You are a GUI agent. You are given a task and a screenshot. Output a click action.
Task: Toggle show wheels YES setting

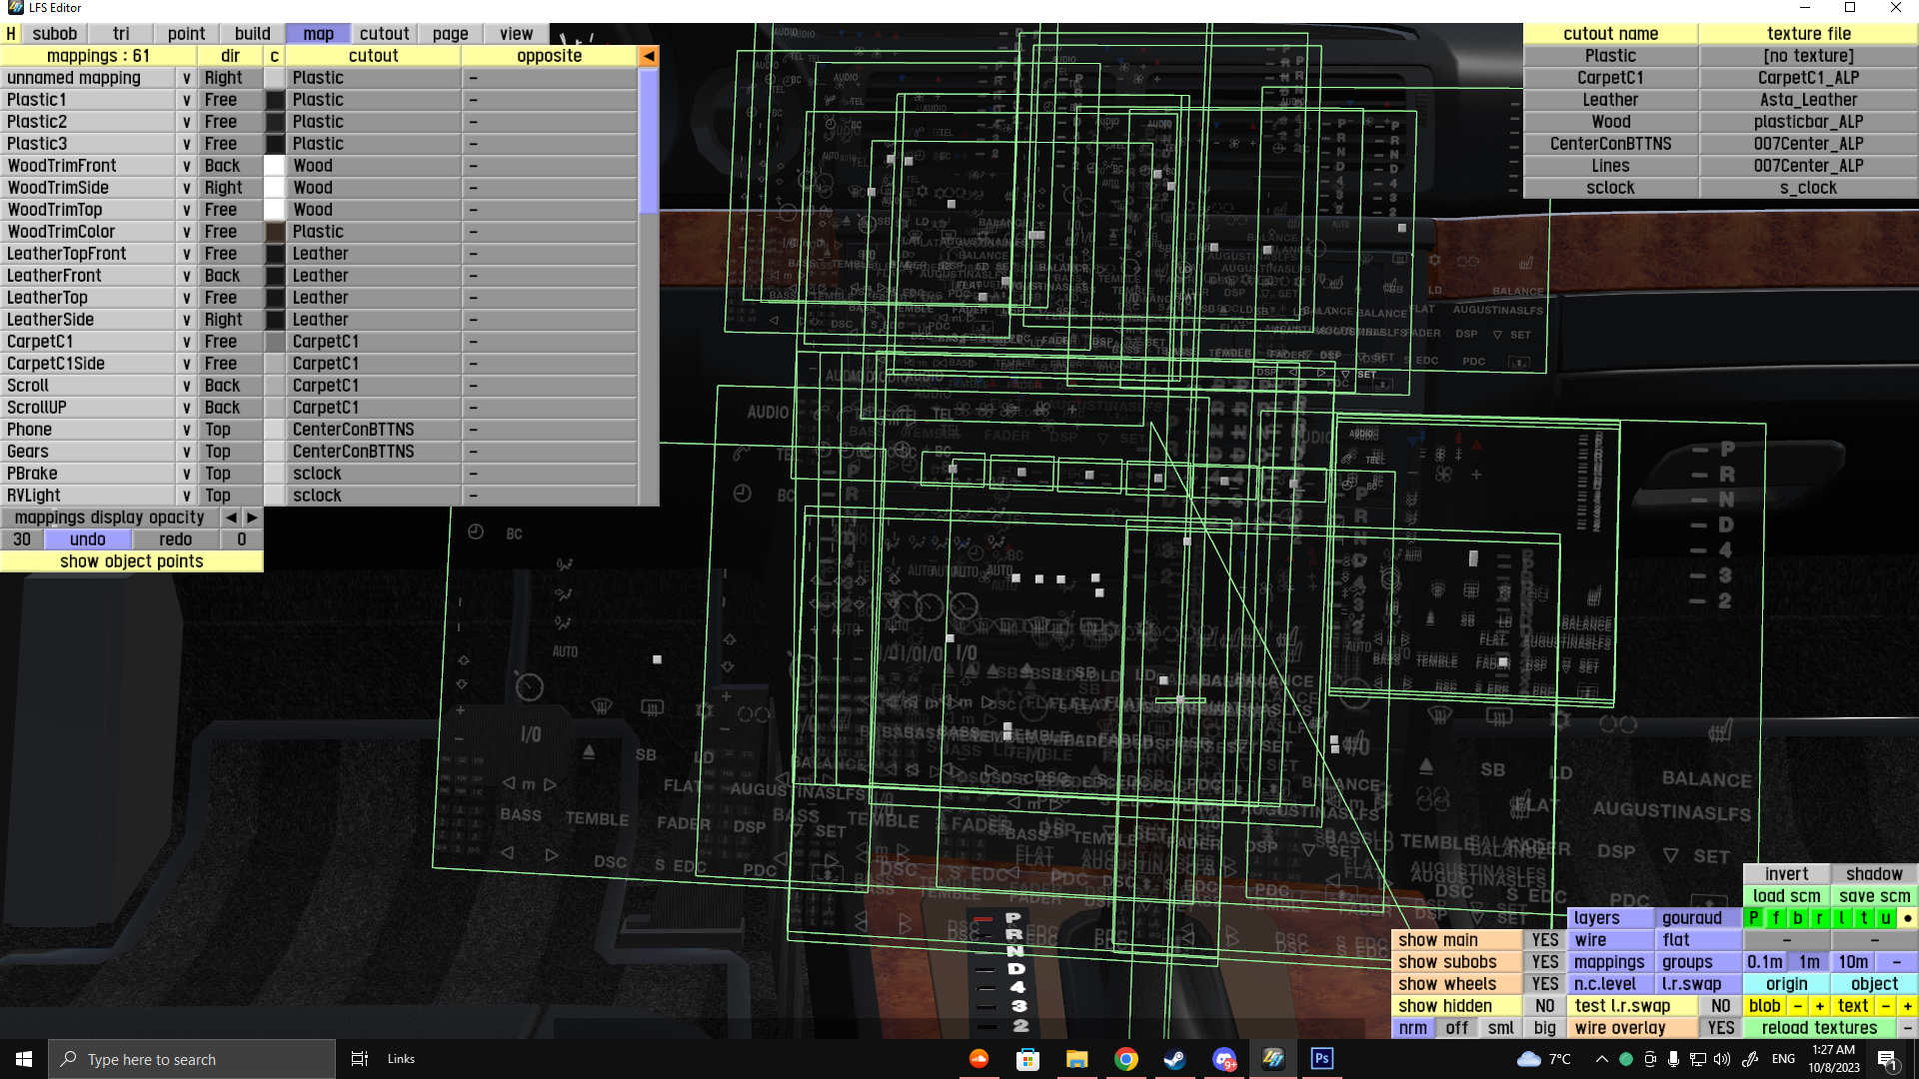coord(1544,984)
